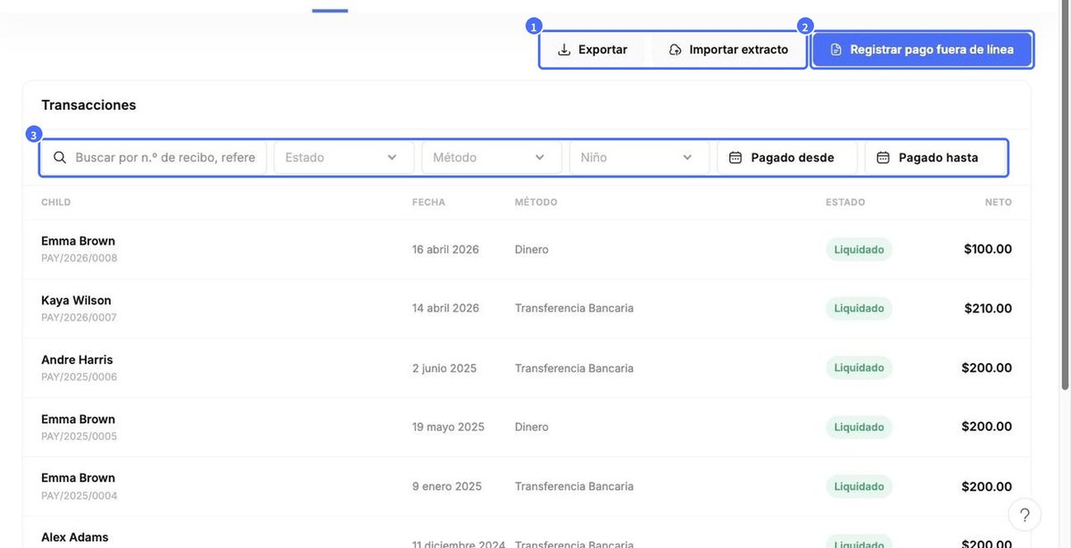
Task: Click the CHILD column header
Action: pos(56,203)
